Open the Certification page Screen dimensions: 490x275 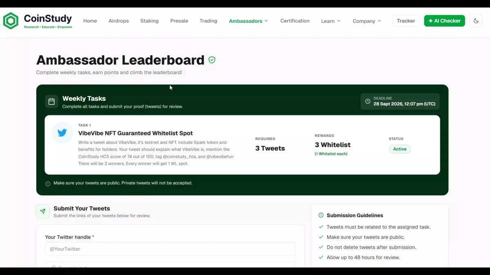pos(295,21)
